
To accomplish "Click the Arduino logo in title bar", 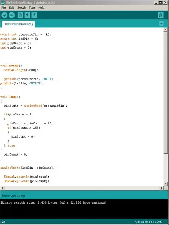I will click(x=3, y=3).
